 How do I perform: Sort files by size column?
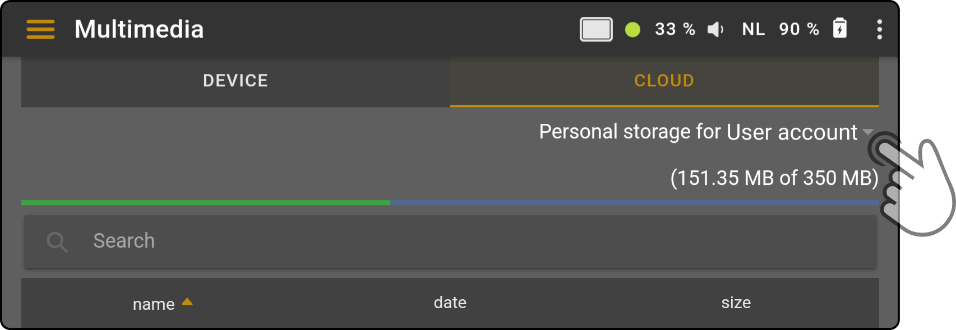(x=736, y=303)
